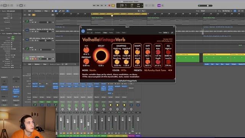245x138 pixels.
Task: Click the fast-forward transport button
Action: click(x=98, y=5)
